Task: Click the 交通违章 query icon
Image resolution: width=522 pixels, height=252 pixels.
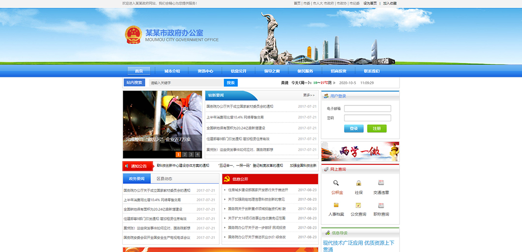Action: [x=381, y=183]
